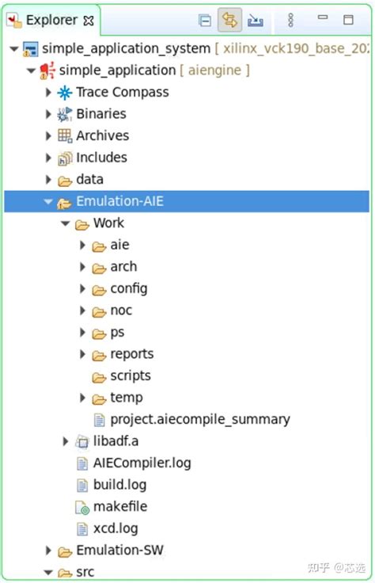Select AIECompiler.log file
The image size is (375, 583).
pyautogui.click(x=142, y=463)
